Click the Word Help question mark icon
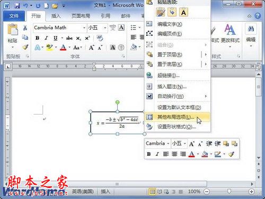 [258, 16]
